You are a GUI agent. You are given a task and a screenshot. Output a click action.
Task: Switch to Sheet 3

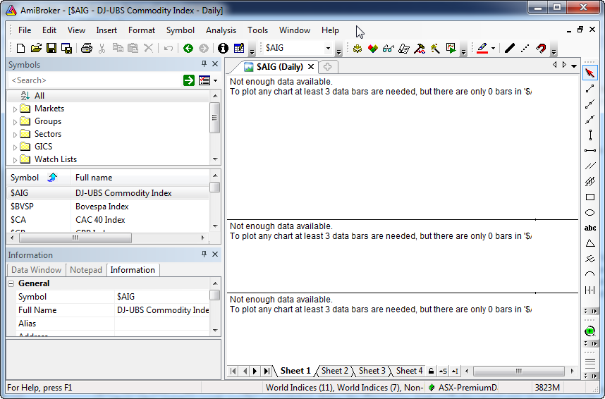(372, 371)
